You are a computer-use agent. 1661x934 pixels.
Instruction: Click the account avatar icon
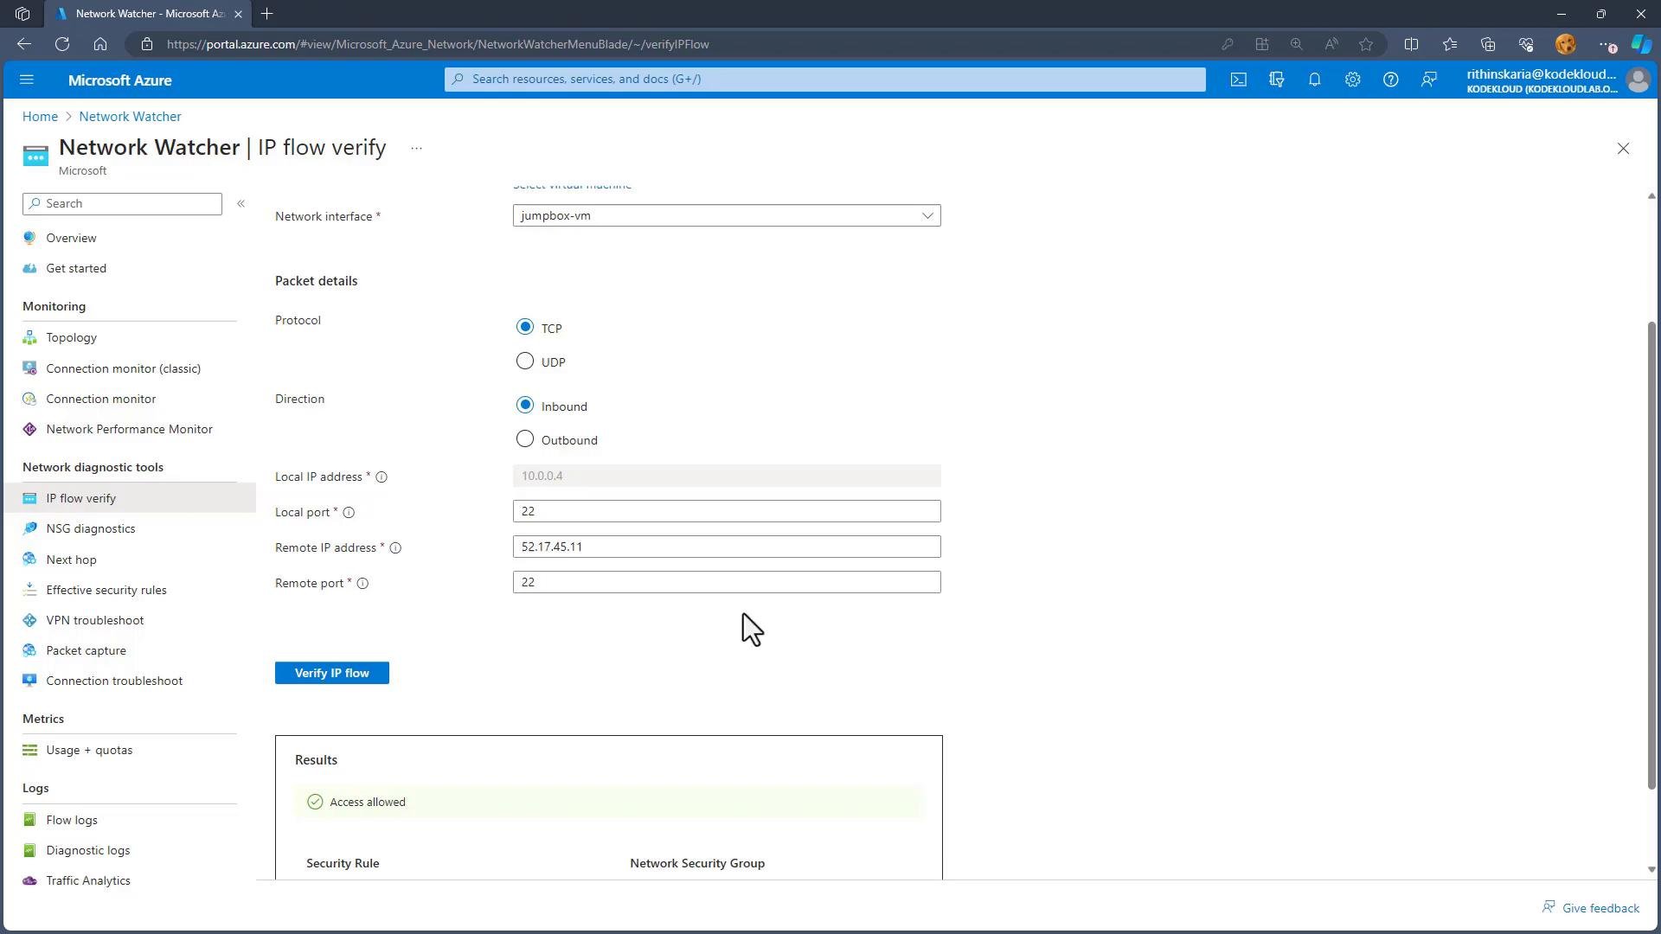click(1638, 80)
